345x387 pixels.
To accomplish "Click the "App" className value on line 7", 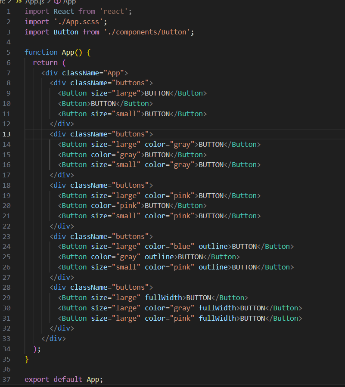I will (x=114, y=73).
